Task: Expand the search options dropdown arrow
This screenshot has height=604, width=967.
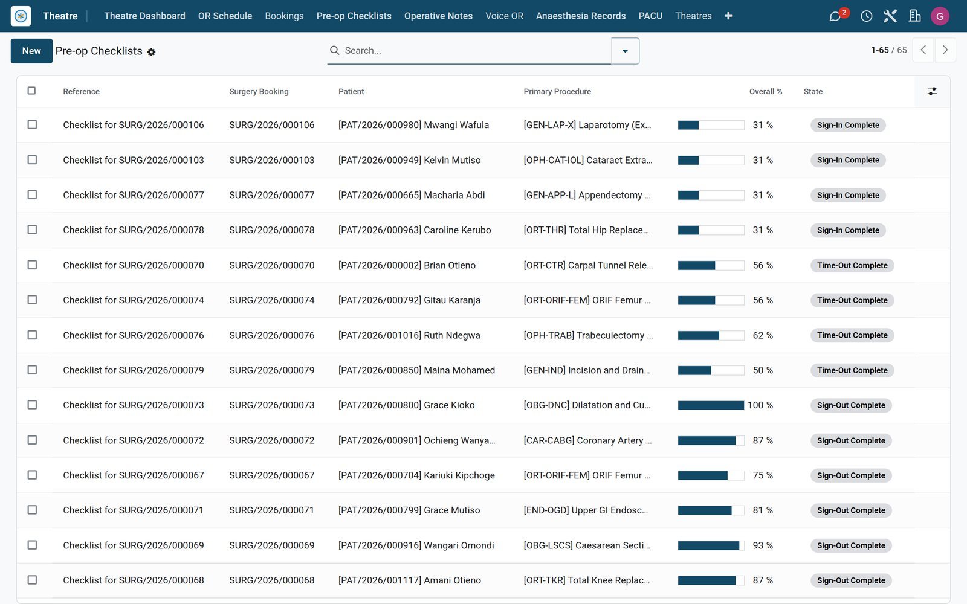Action: (x=625, y=51)
